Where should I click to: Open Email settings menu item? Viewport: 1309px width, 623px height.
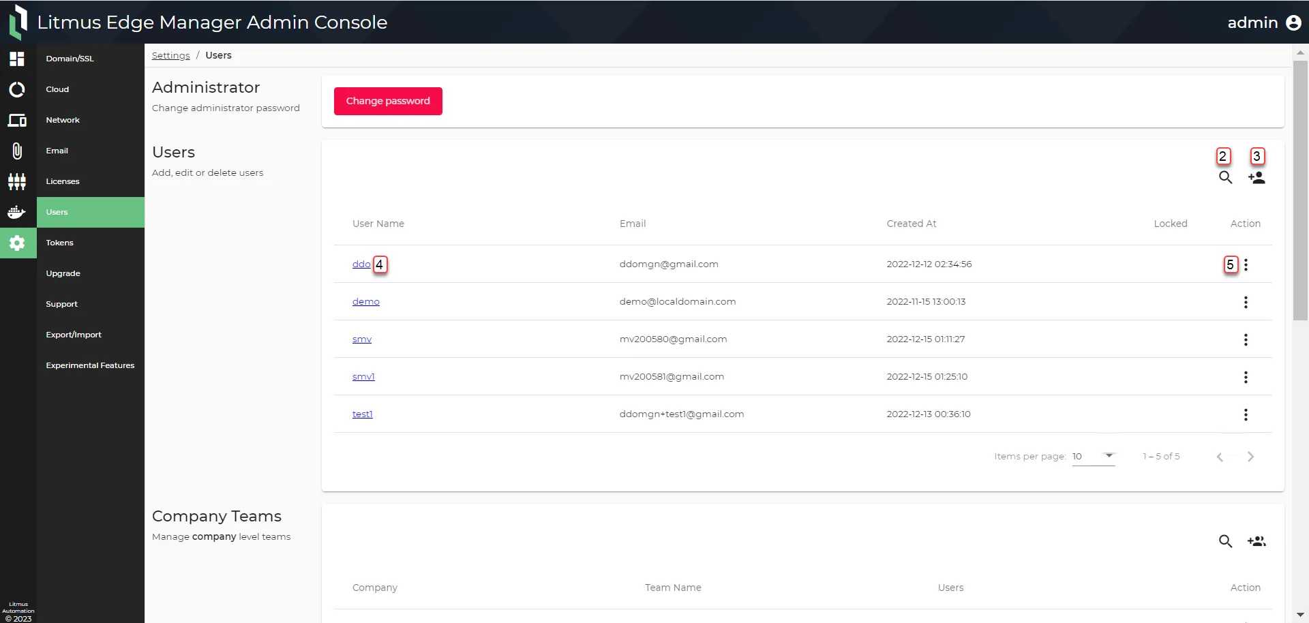click(91, 151)
